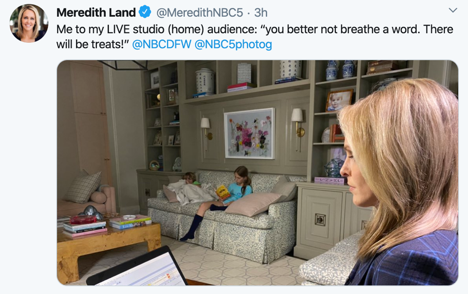Click the blue-white ginger jars on shelf
This screenshot has height=294, width=468.
340,70
